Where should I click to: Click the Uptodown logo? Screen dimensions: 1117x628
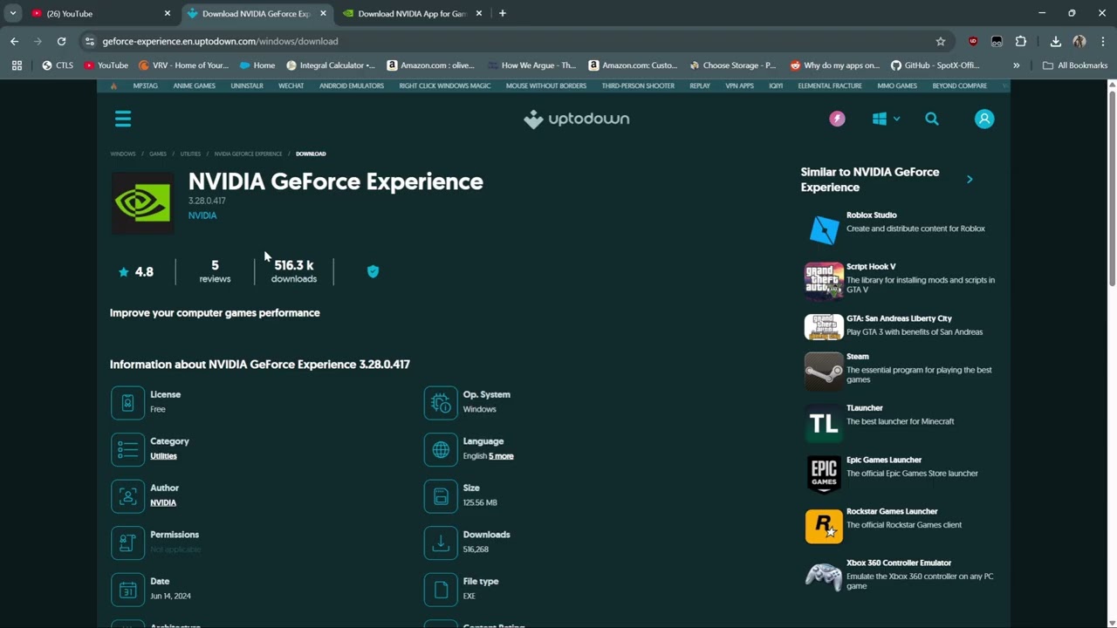576,119
